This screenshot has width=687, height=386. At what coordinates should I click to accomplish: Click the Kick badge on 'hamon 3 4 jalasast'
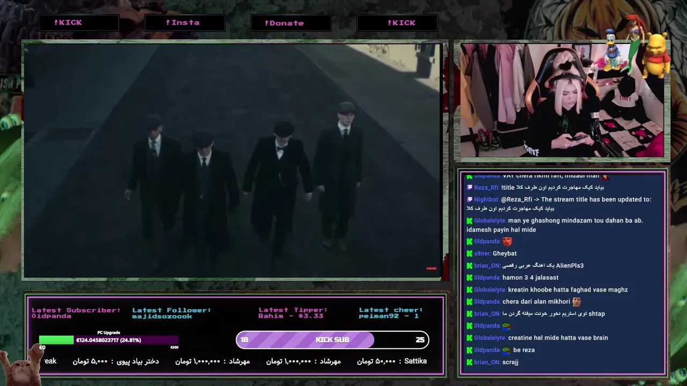(x=470, y=278)
